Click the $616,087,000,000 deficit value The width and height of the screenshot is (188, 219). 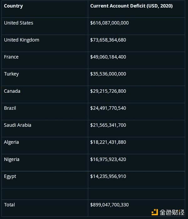coord(109,23)
